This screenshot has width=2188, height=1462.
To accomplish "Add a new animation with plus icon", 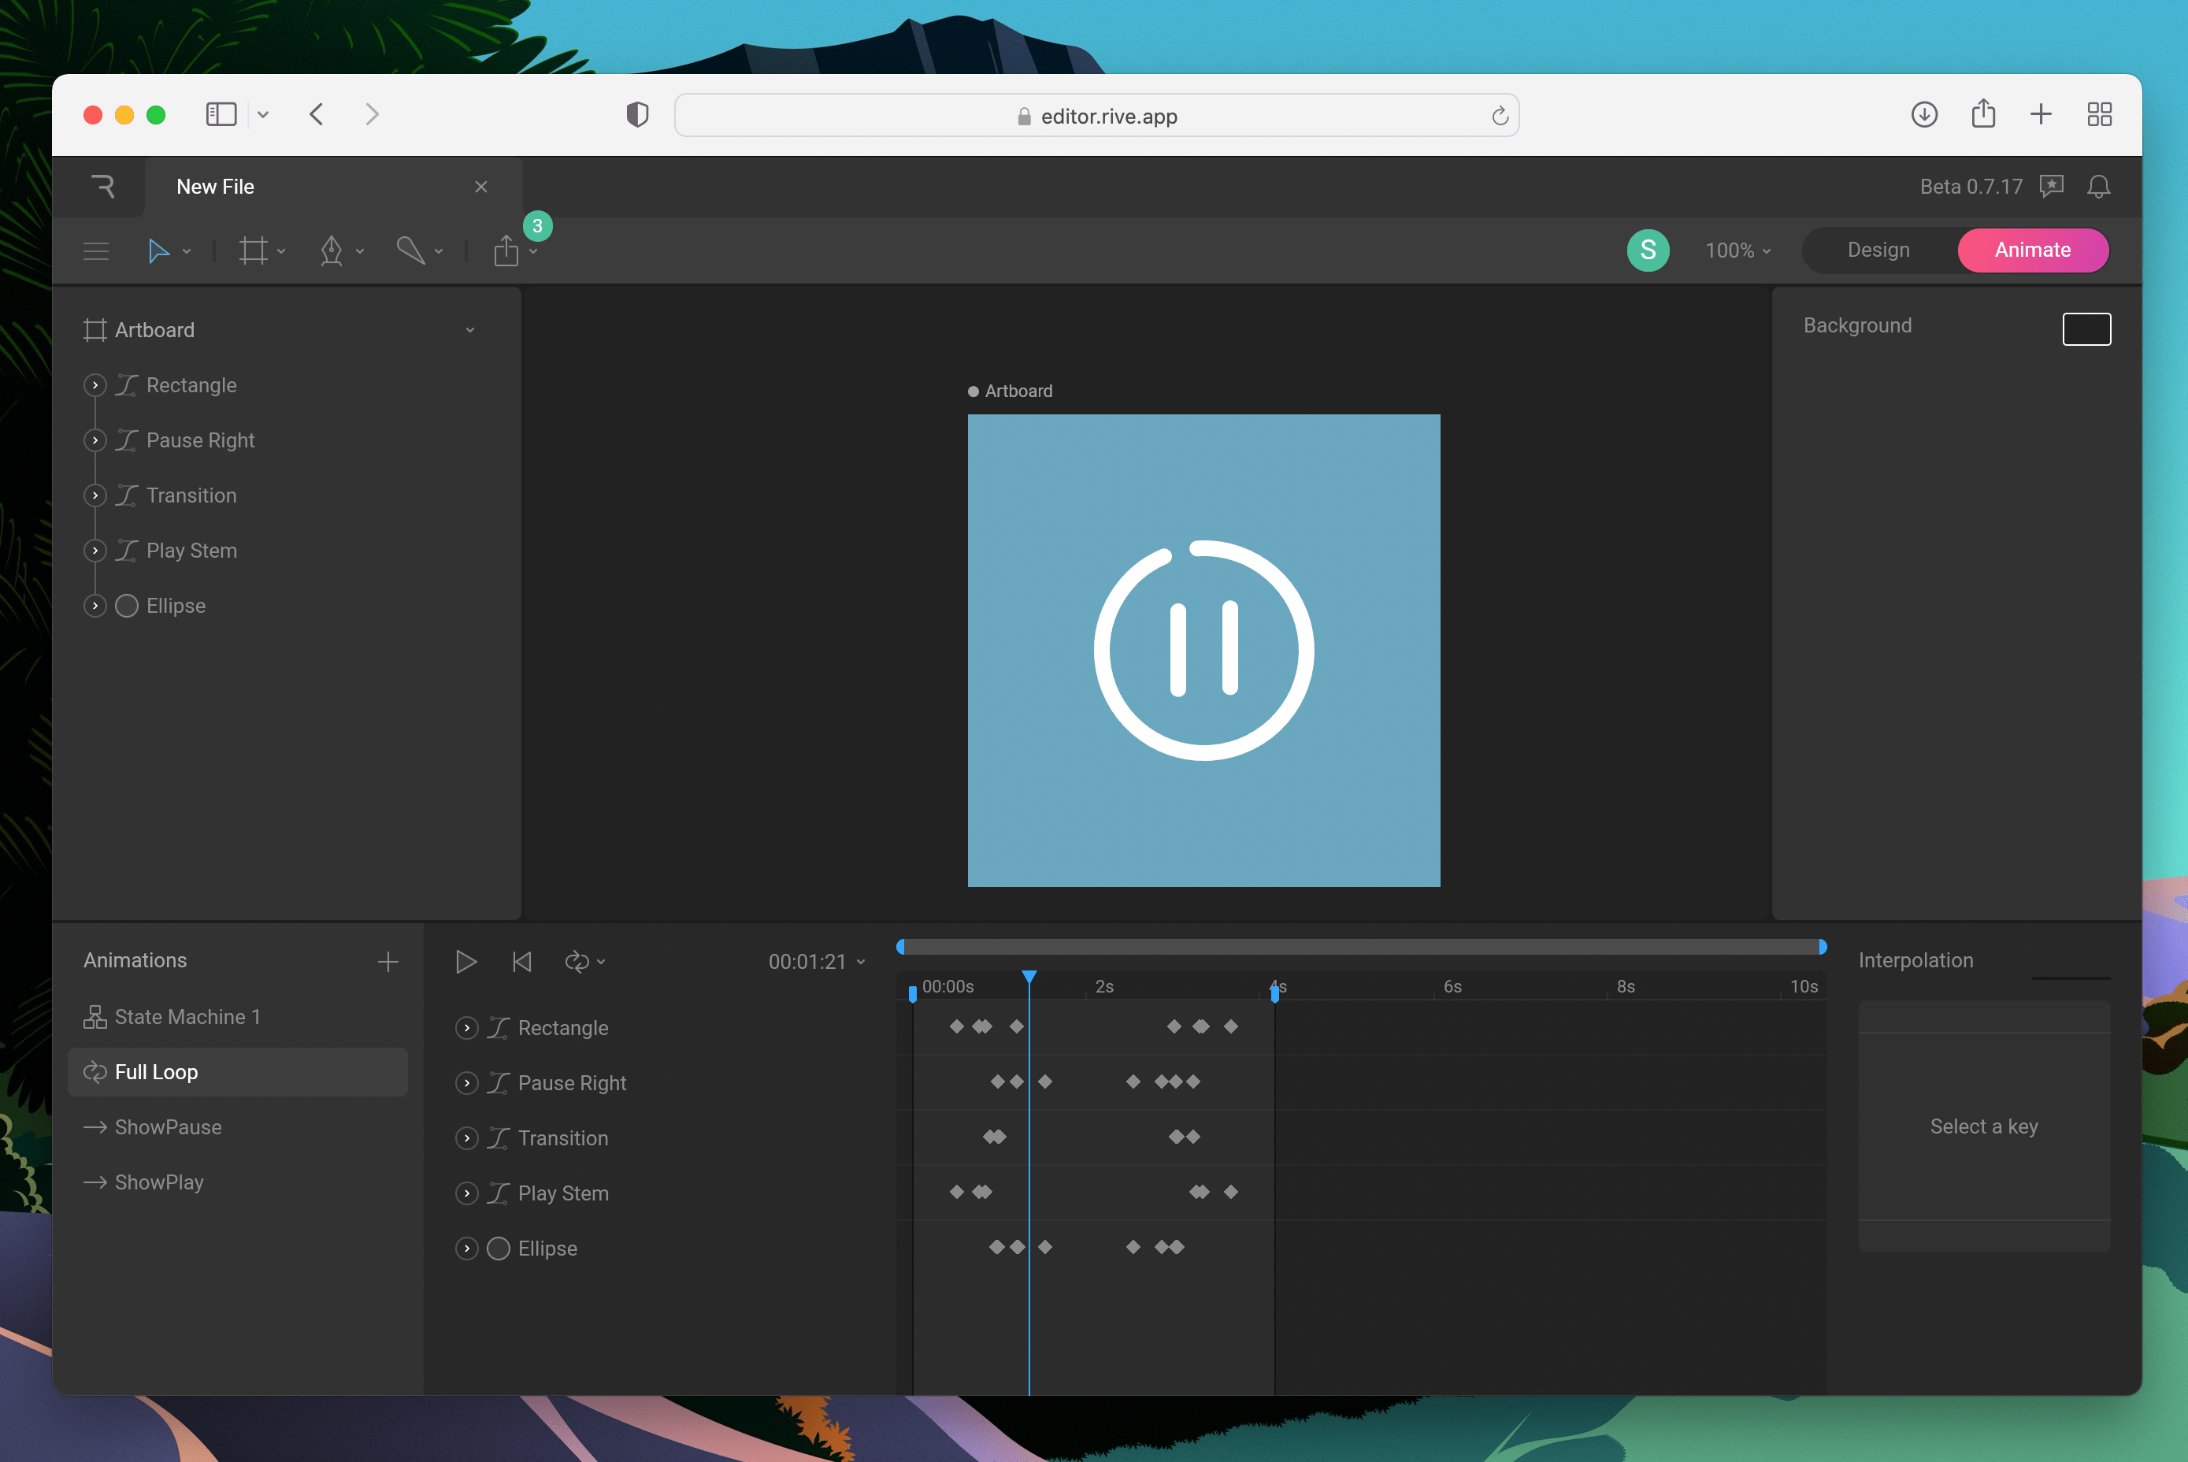I will 388,961.
